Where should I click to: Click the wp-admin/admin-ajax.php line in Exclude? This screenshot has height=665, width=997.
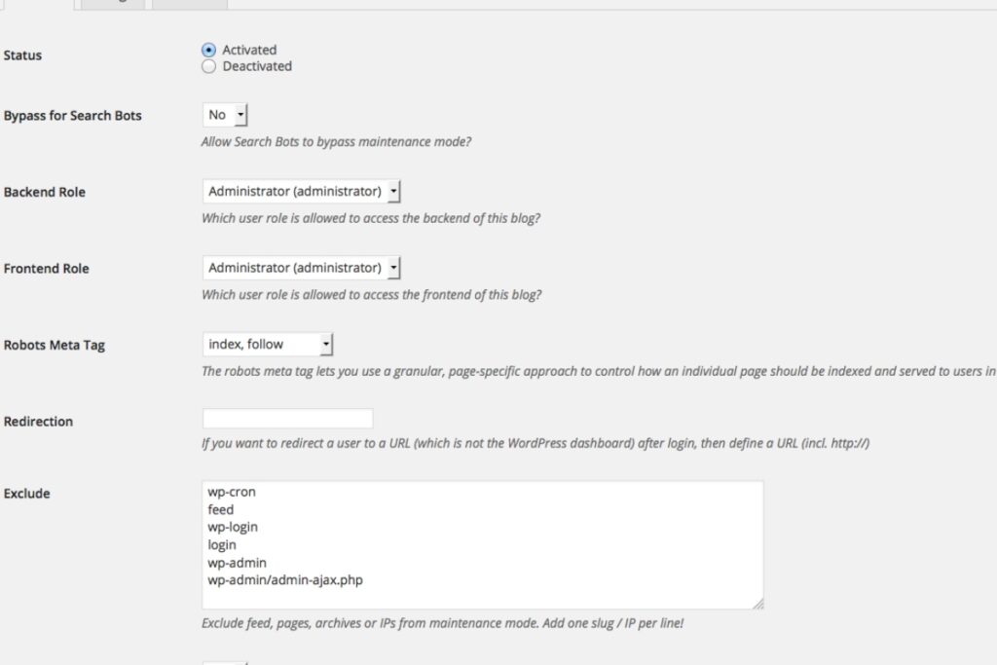pyautogui.click(x=283, y=579)
